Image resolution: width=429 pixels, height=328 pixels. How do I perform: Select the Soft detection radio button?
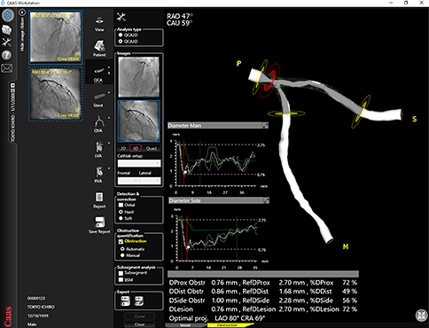tap(121, 218)
